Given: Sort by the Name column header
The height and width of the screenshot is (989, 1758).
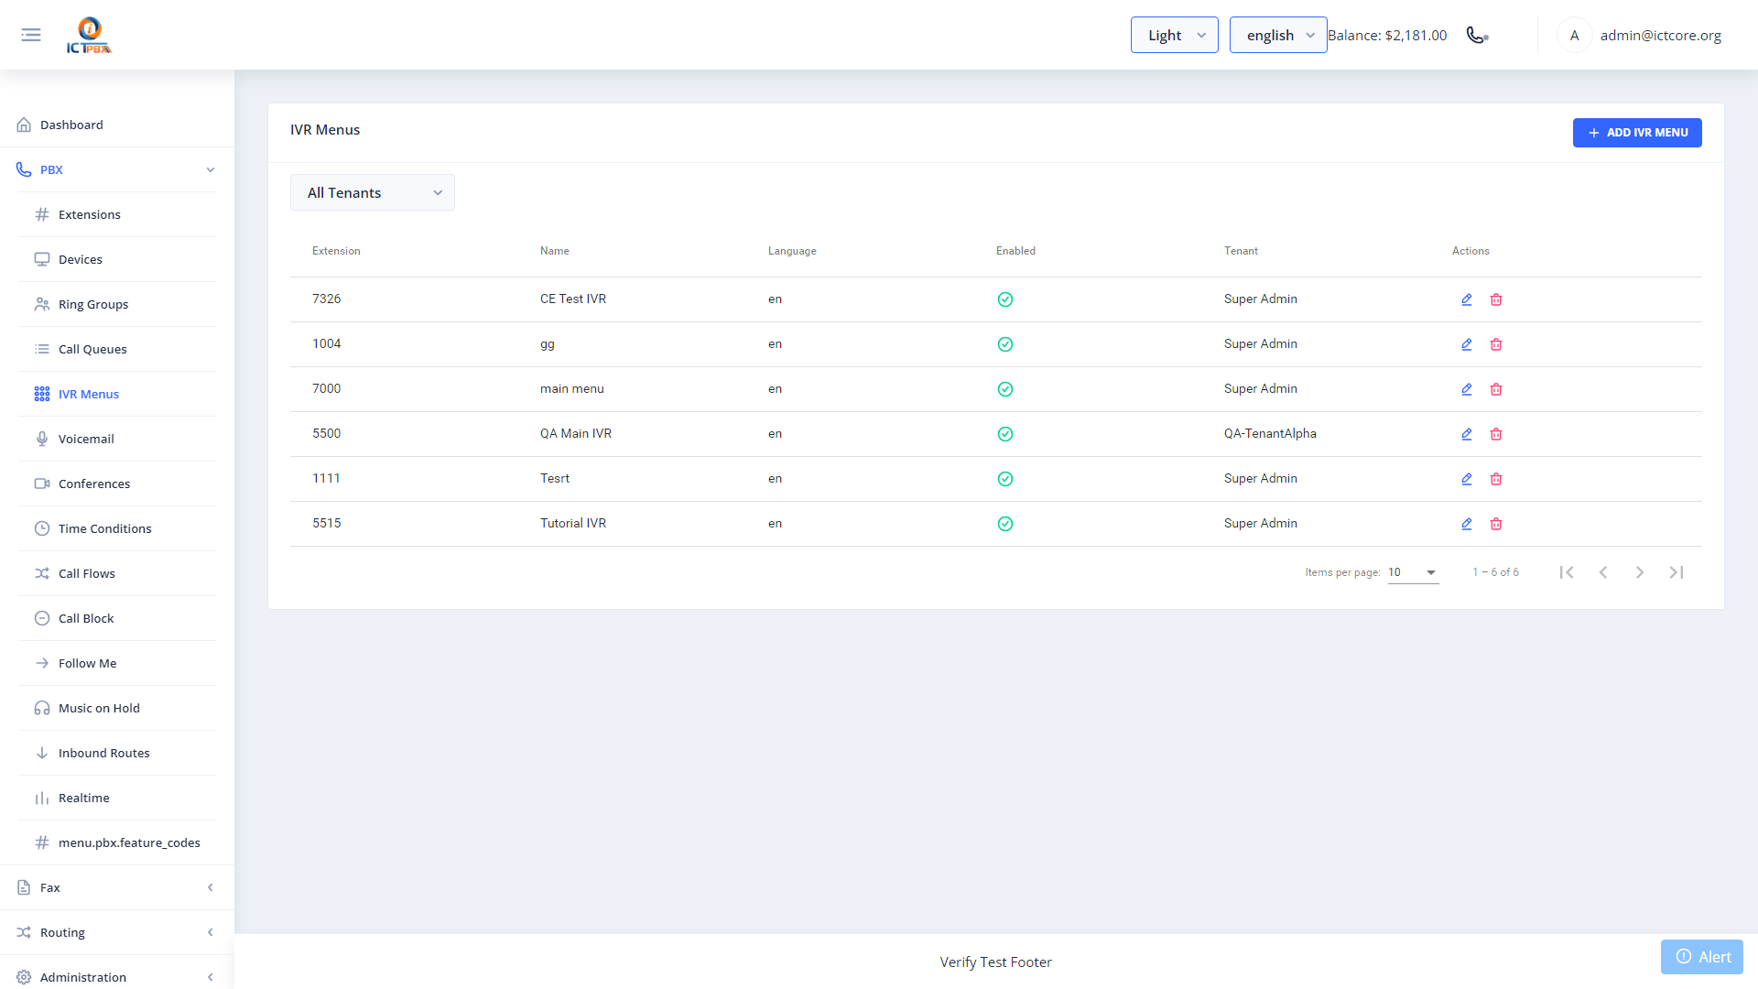Looking at the screenshot, I should (555, 251).
